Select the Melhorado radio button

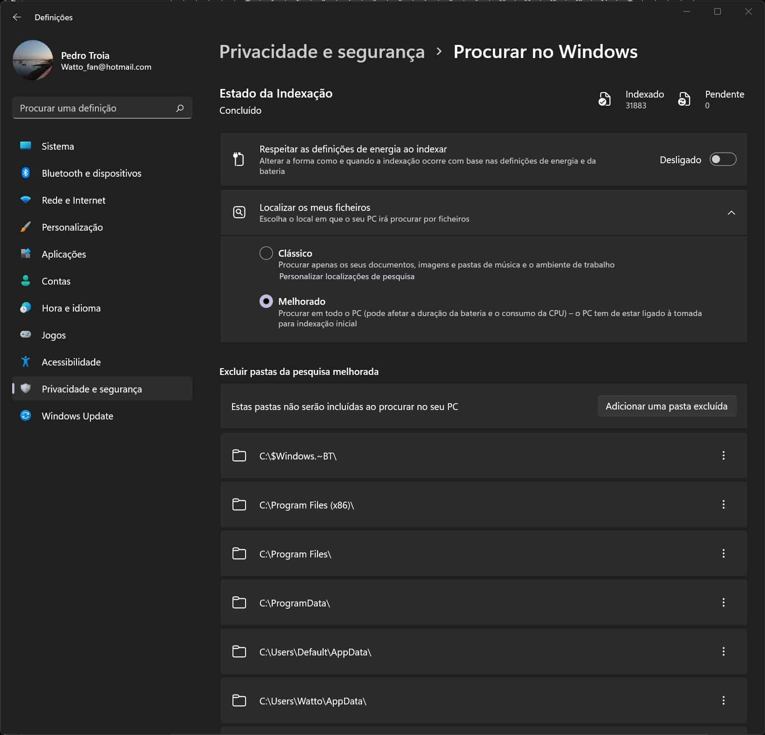(266, 301)
